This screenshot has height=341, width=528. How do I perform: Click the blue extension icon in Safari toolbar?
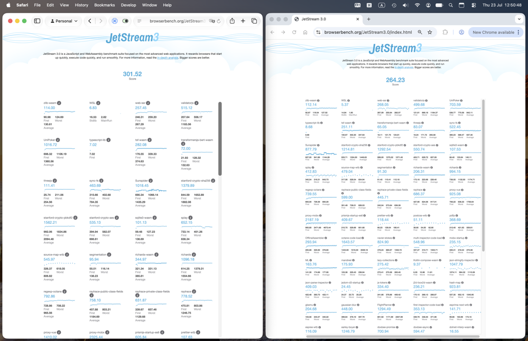click(x=115, y=21)
